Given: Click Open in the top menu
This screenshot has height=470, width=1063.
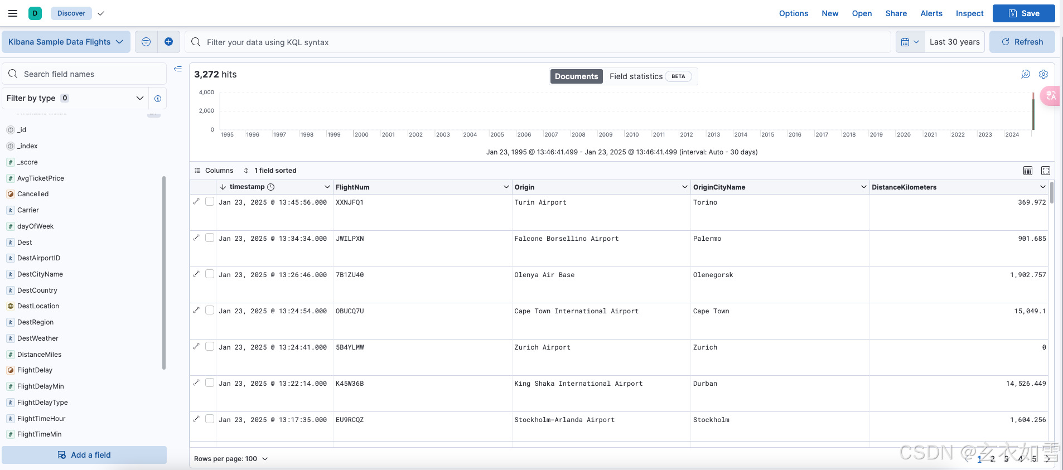Looking at the screenshot, I should 862,13.
